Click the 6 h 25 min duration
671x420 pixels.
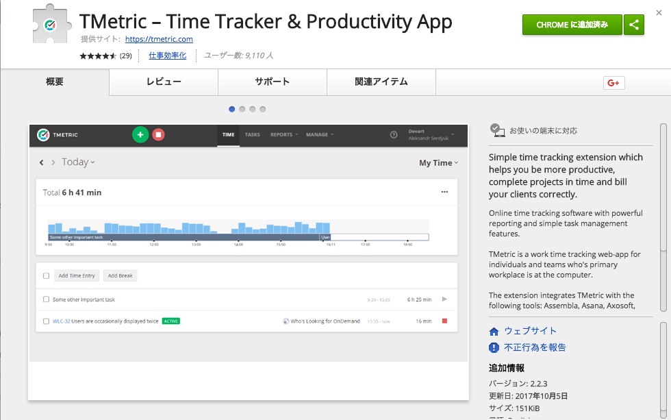click(x=419, y=299)
